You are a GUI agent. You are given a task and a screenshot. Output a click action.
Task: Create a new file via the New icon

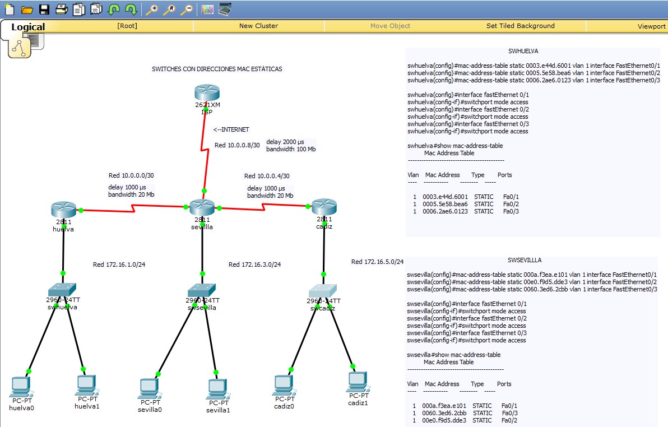(8, 9)
